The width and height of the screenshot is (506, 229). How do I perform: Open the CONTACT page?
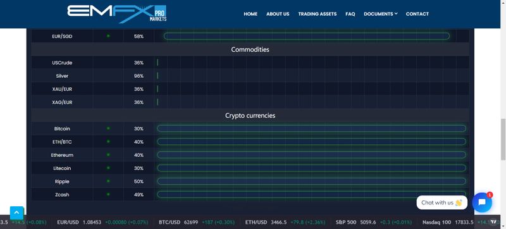pos(417,14)
